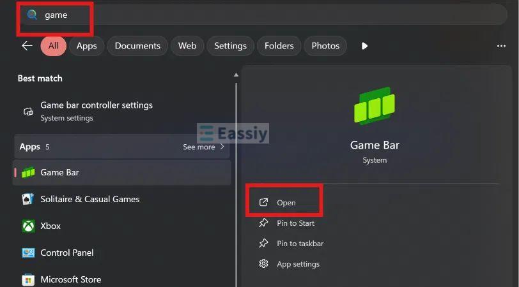Click the Open external-link icon

click(263, 202)
